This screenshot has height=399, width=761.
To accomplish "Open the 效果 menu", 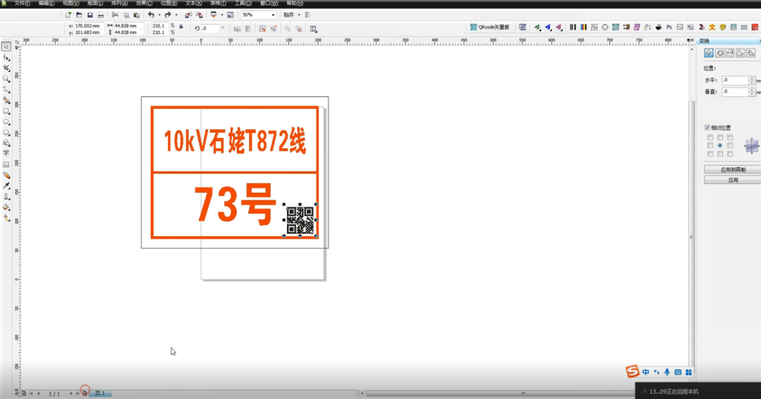I will 143,3.
